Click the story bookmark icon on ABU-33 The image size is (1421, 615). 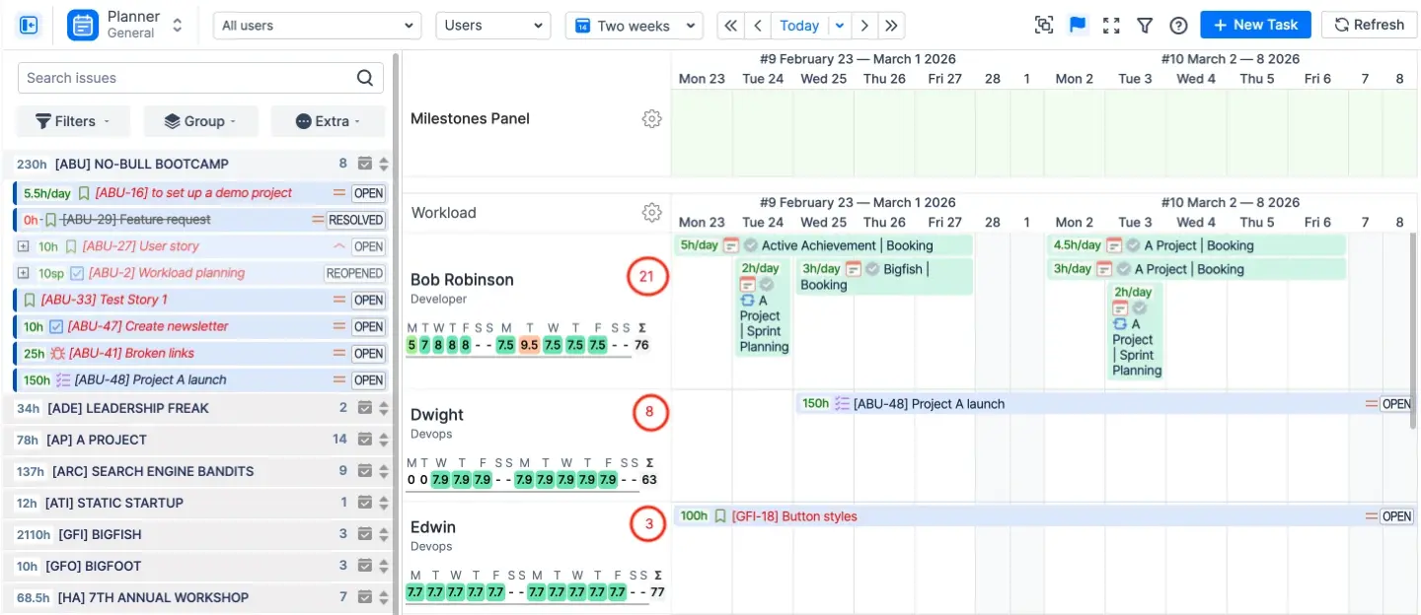click(x=30, y=300)
